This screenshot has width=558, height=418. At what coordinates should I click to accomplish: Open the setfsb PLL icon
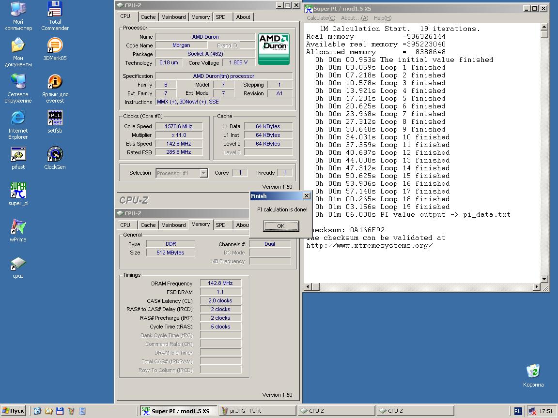pyautogui.click(x=55, y=121)
